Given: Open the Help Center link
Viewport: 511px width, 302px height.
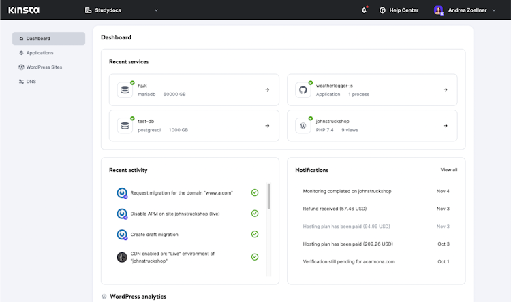Looking at the screenshot, I should point(399,10).
